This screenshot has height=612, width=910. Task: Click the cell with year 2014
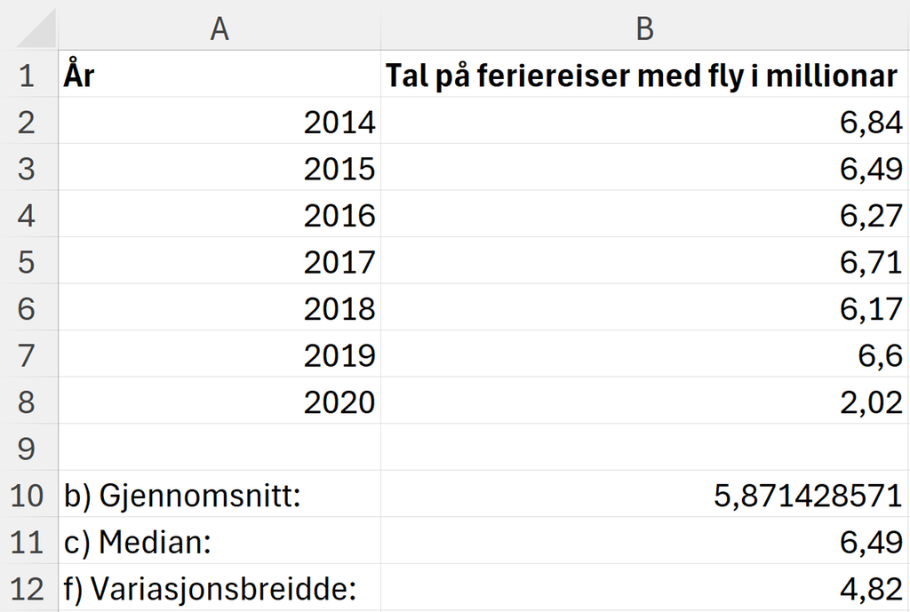click(218, 122)
